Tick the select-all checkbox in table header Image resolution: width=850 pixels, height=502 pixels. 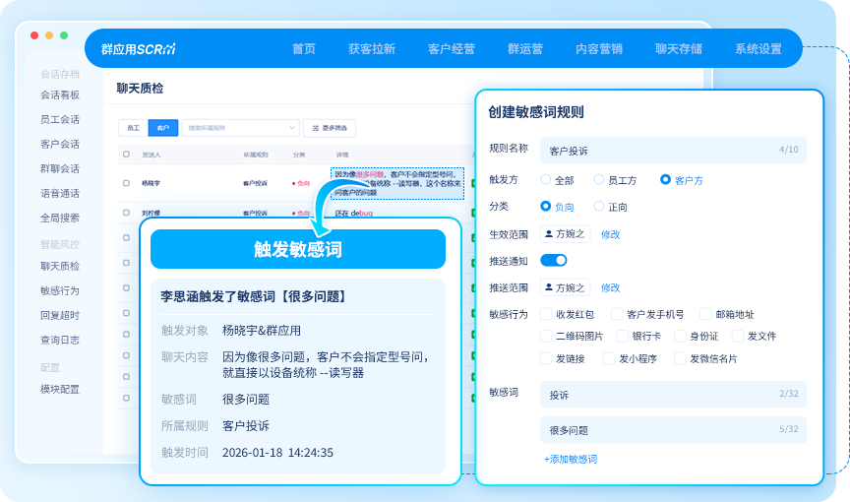[x=126, y=154]
